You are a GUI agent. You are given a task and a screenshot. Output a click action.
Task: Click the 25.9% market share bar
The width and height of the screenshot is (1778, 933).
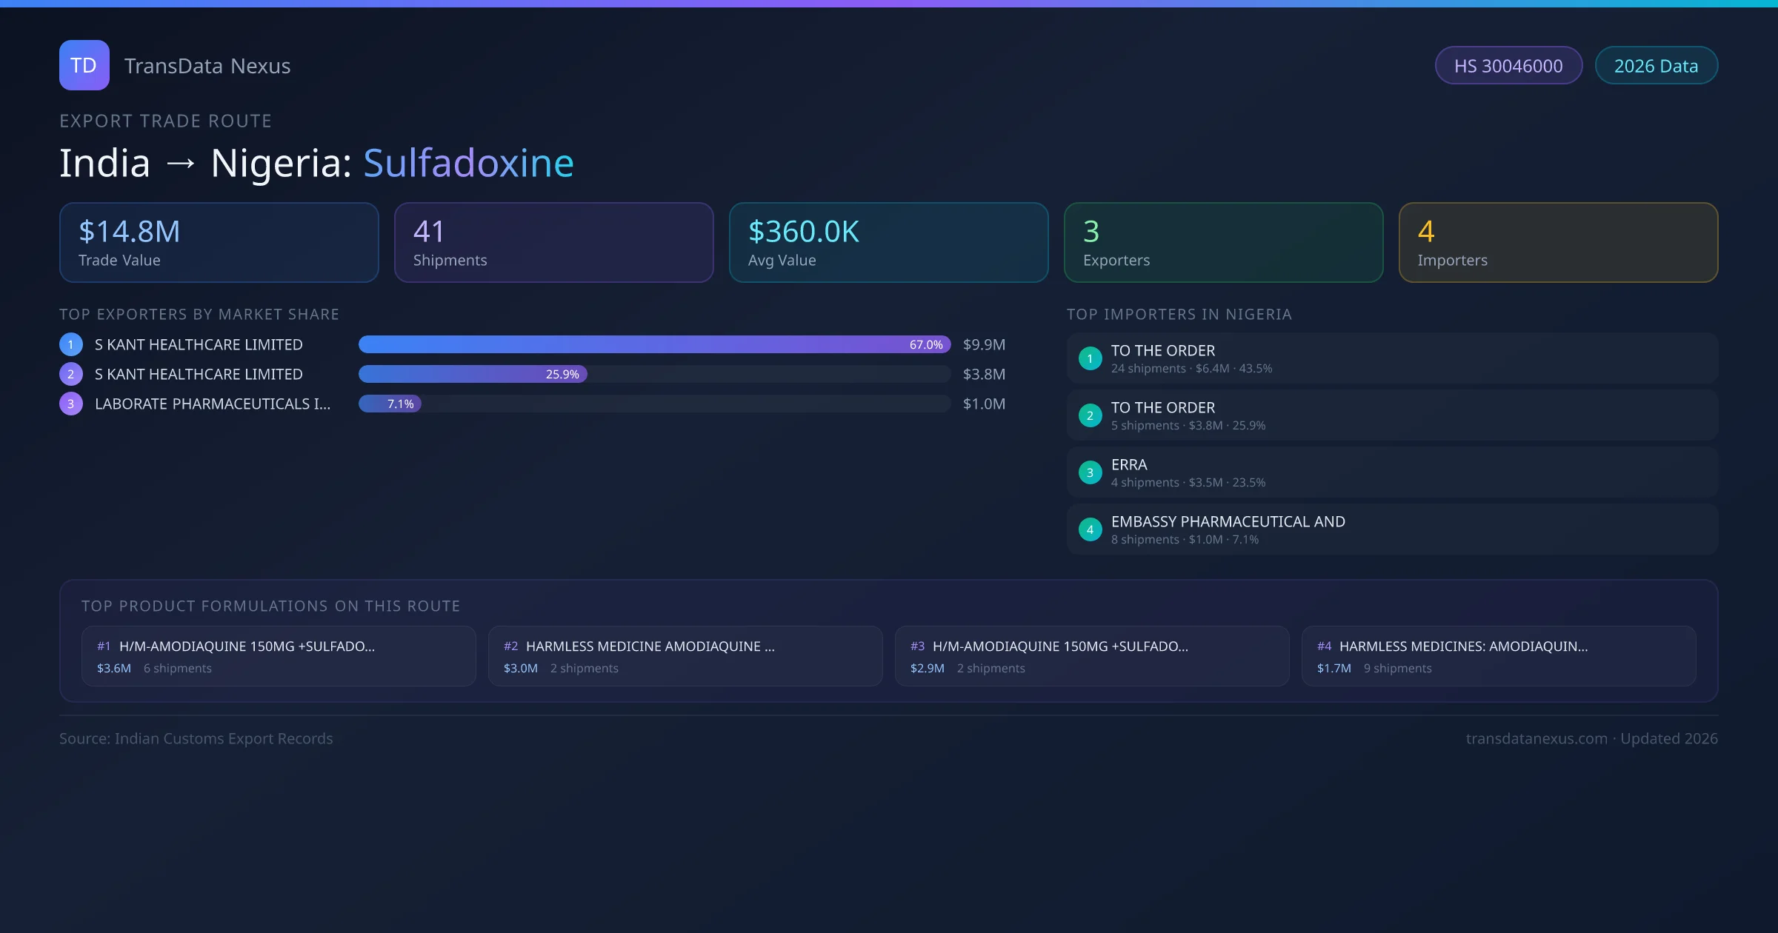click(473, 374)
